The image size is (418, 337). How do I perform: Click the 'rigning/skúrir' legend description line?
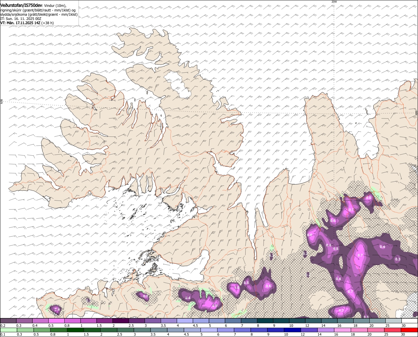click(38, 10)
